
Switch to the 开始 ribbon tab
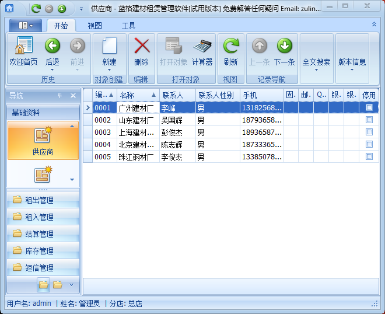click(x=61, y=26)
